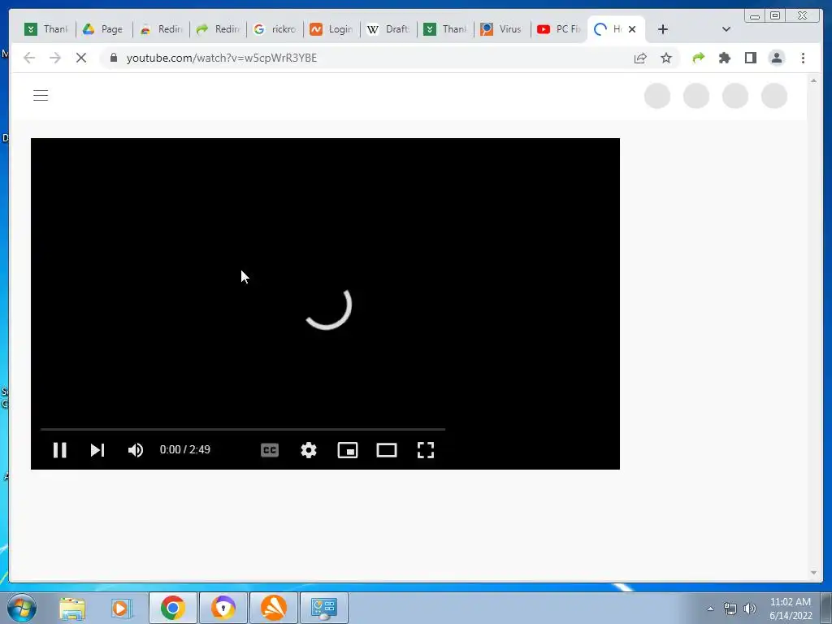
Task: Open Chrome extensions puzzle icon
Action: tap(724, 58)
